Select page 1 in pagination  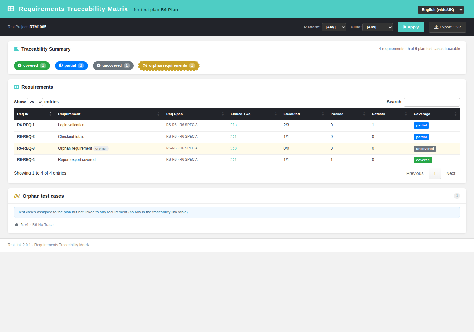pos(435,173)
